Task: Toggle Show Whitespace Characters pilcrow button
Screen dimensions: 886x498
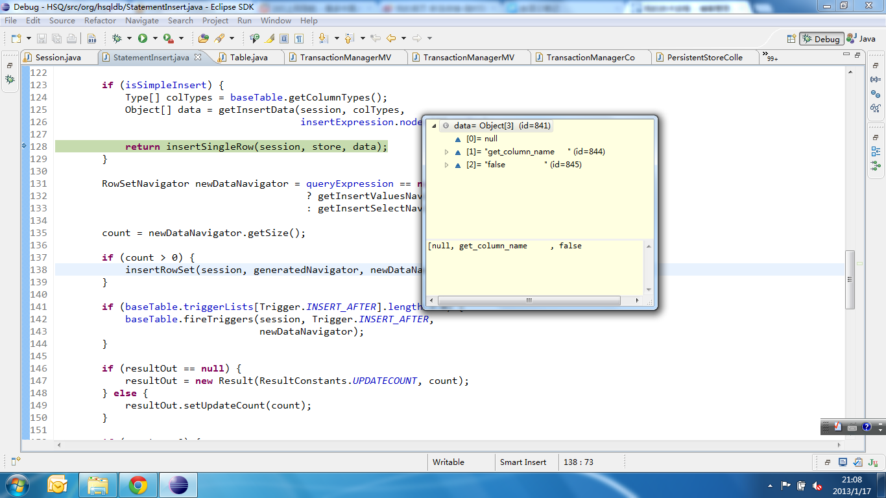Action: pyautogui.click(x=299, y=39)
